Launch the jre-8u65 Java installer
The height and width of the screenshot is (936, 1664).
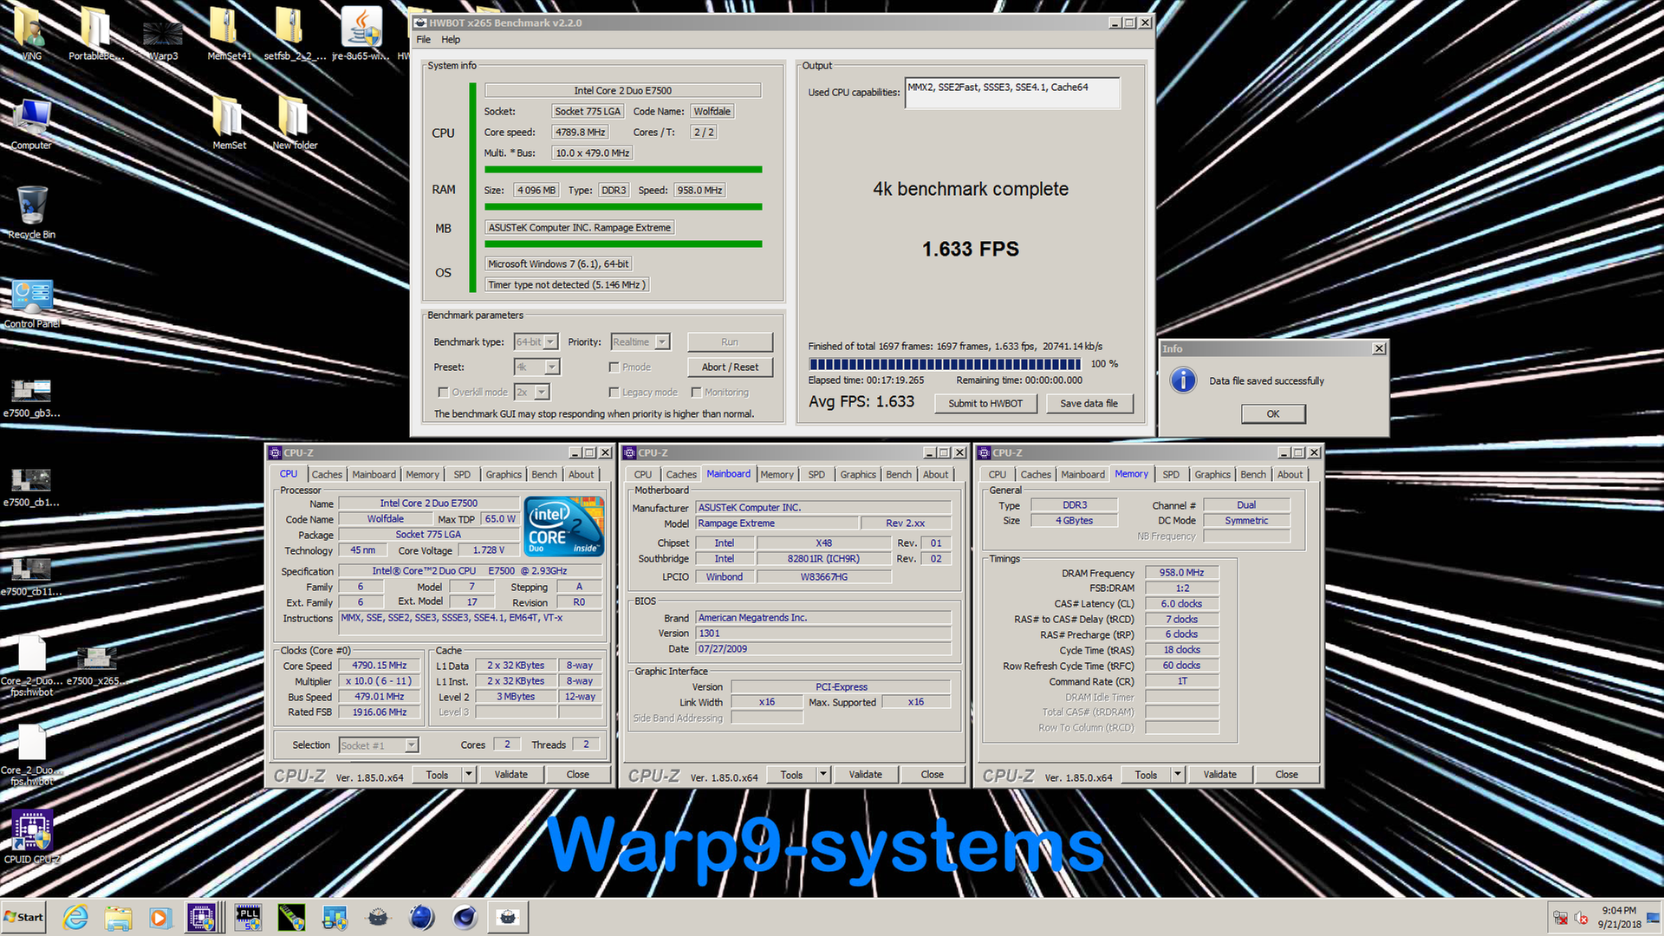(361, 33)
